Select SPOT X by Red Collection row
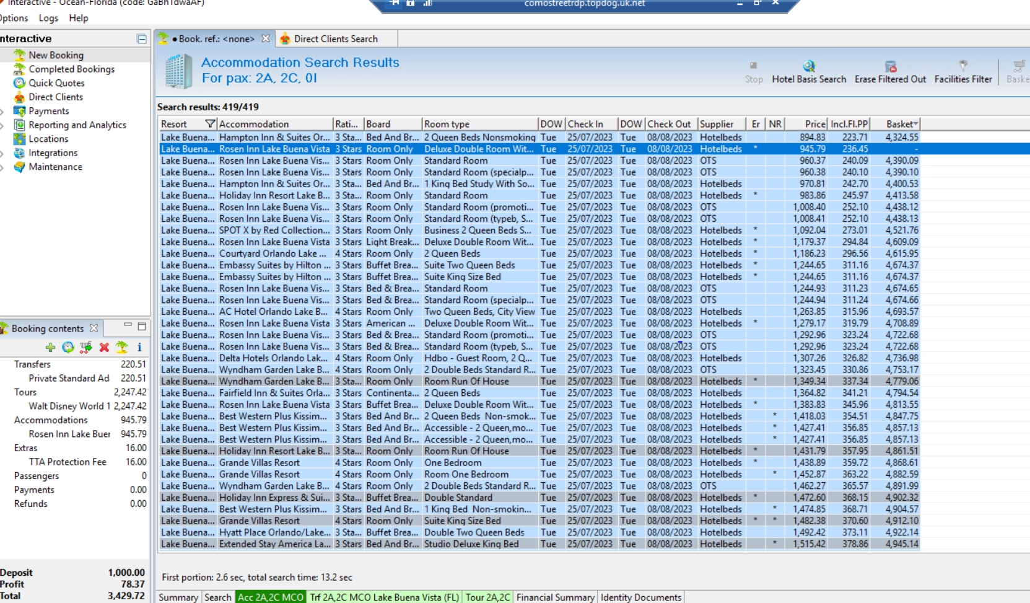The height and width of the screenshot is (603, 1030). coord(539,230)
